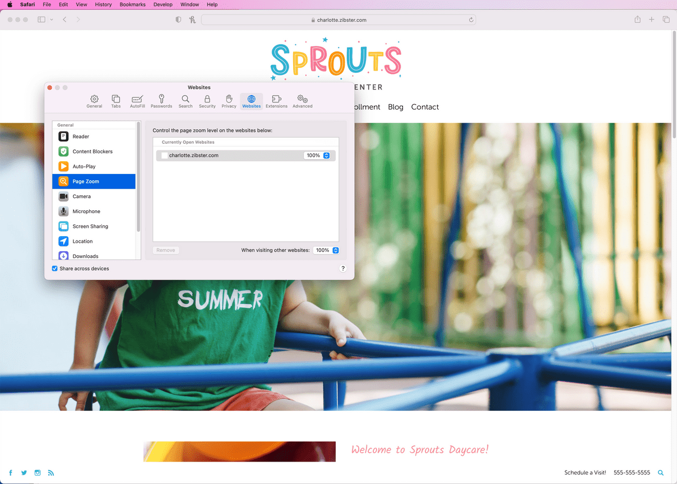The image size is (677, 484).
Task: Click the Contact navigation link
Action: (x=425, y=107)
